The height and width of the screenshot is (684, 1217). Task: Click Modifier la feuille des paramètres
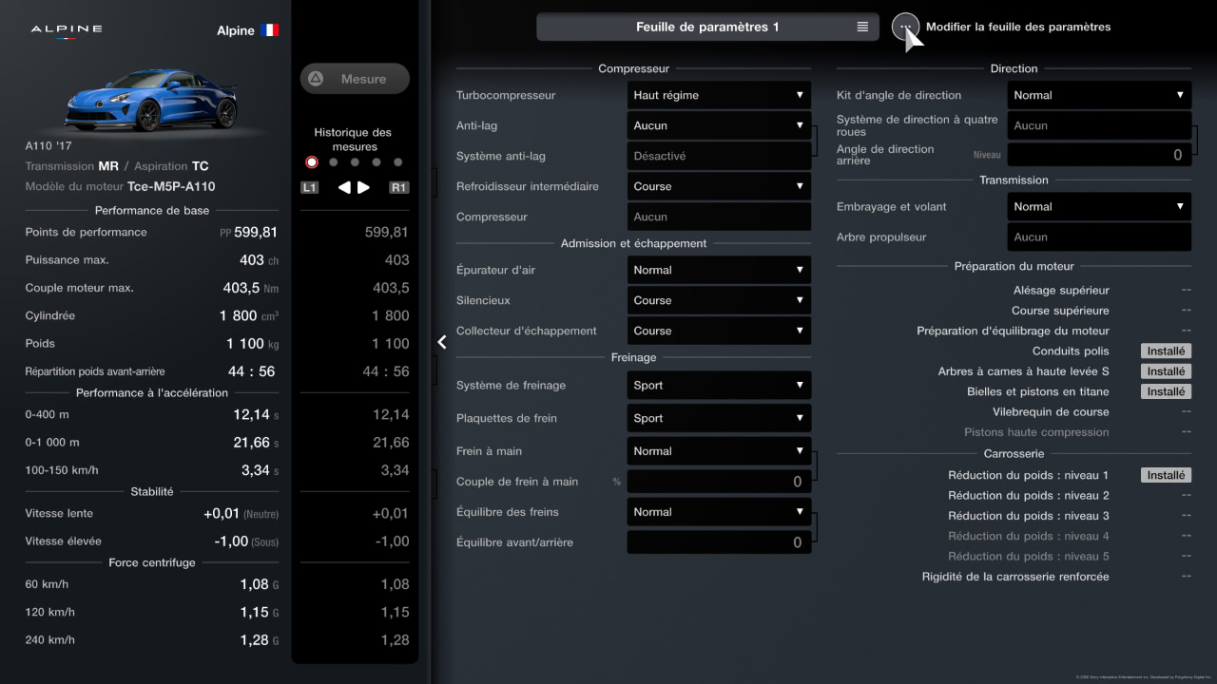pos(1017,28)
